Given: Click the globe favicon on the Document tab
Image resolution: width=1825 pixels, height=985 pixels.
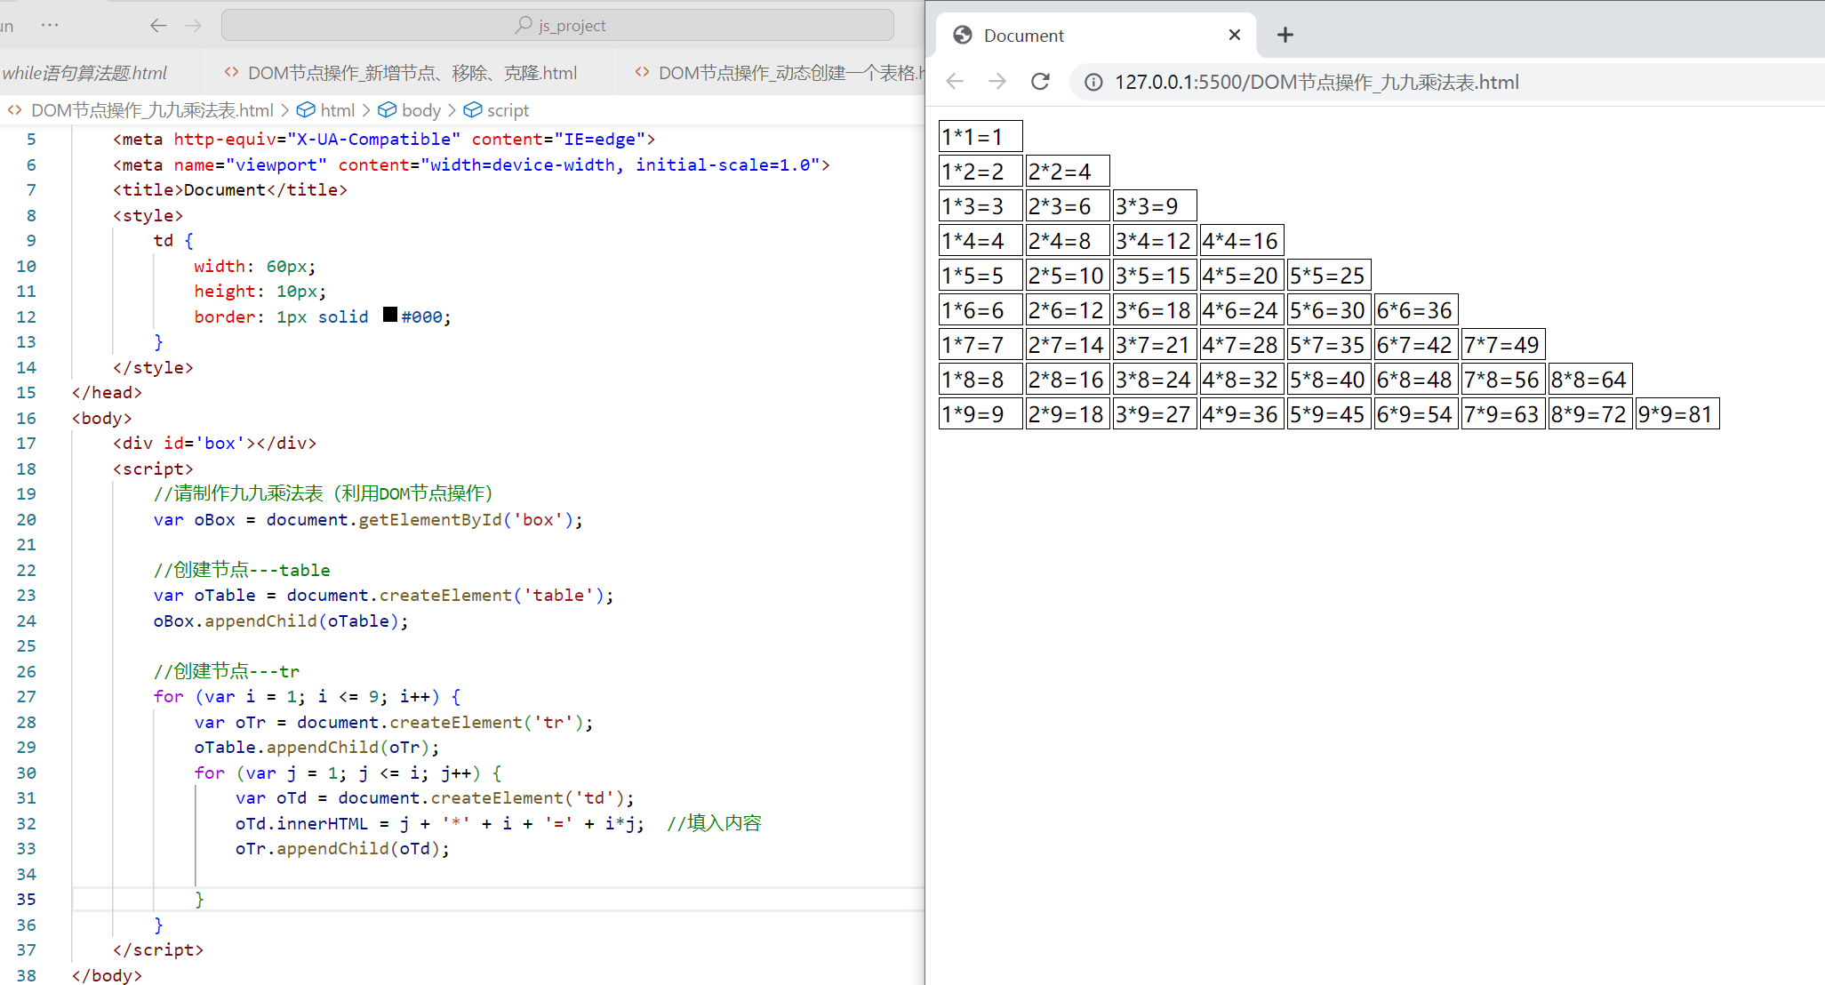Looking at the screenshot, I should point(962,36).
